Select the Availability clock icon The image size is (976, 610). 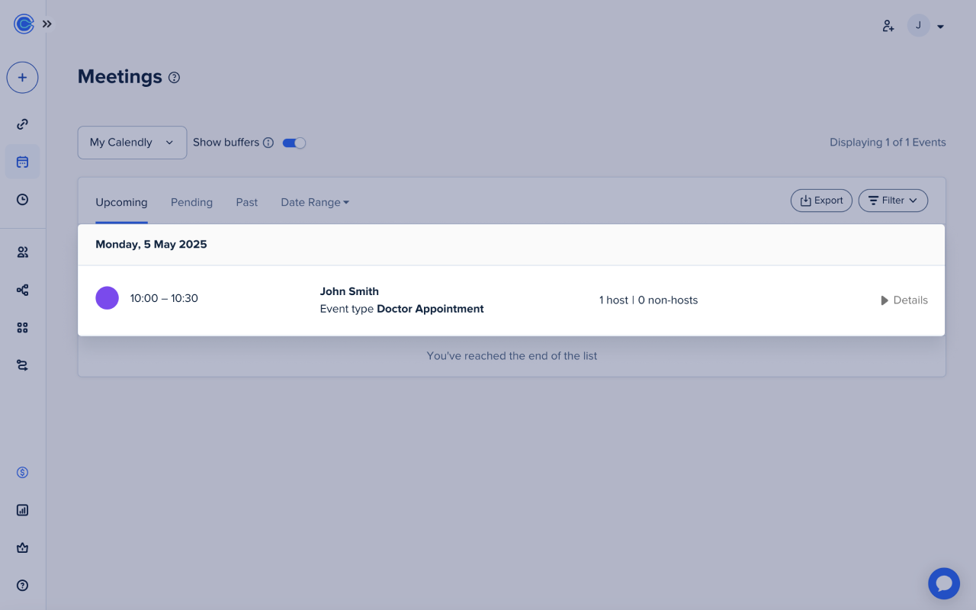pyautogui.click(x=22, y=199)
